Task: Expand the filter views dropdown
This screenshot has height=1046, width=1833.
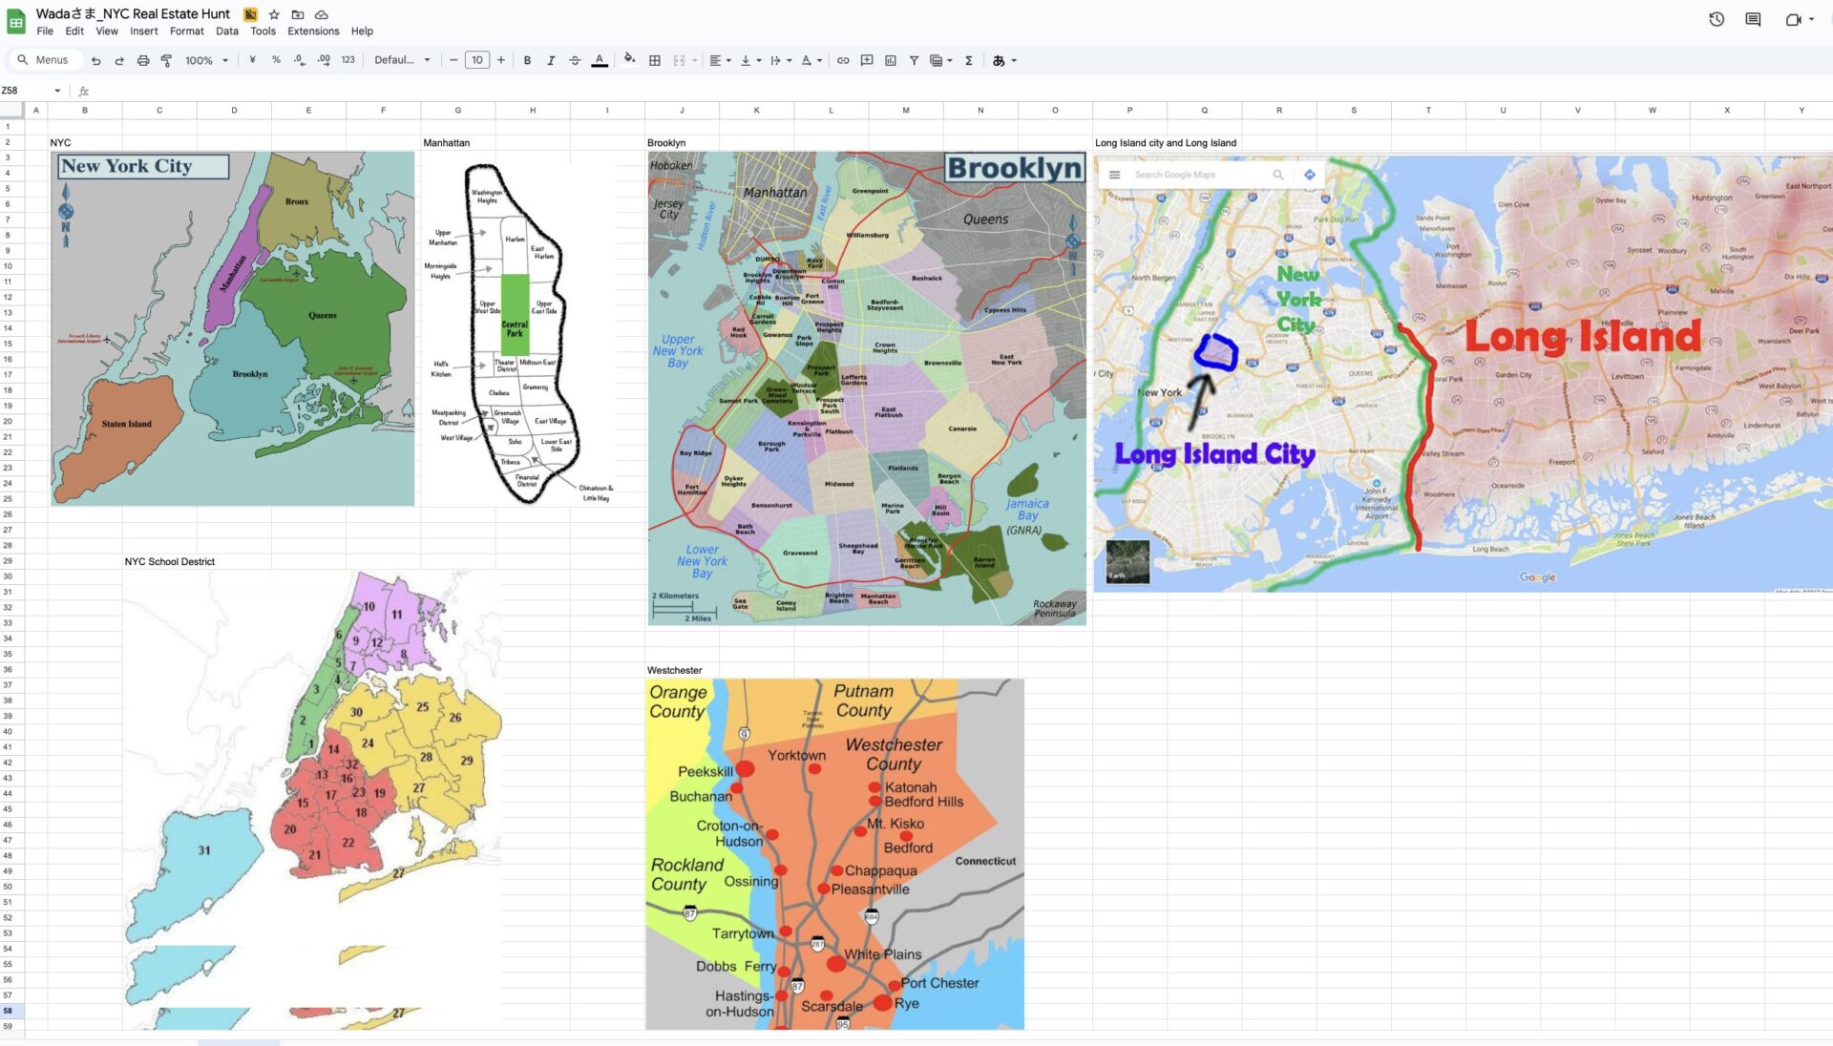Action: [950, 60]
